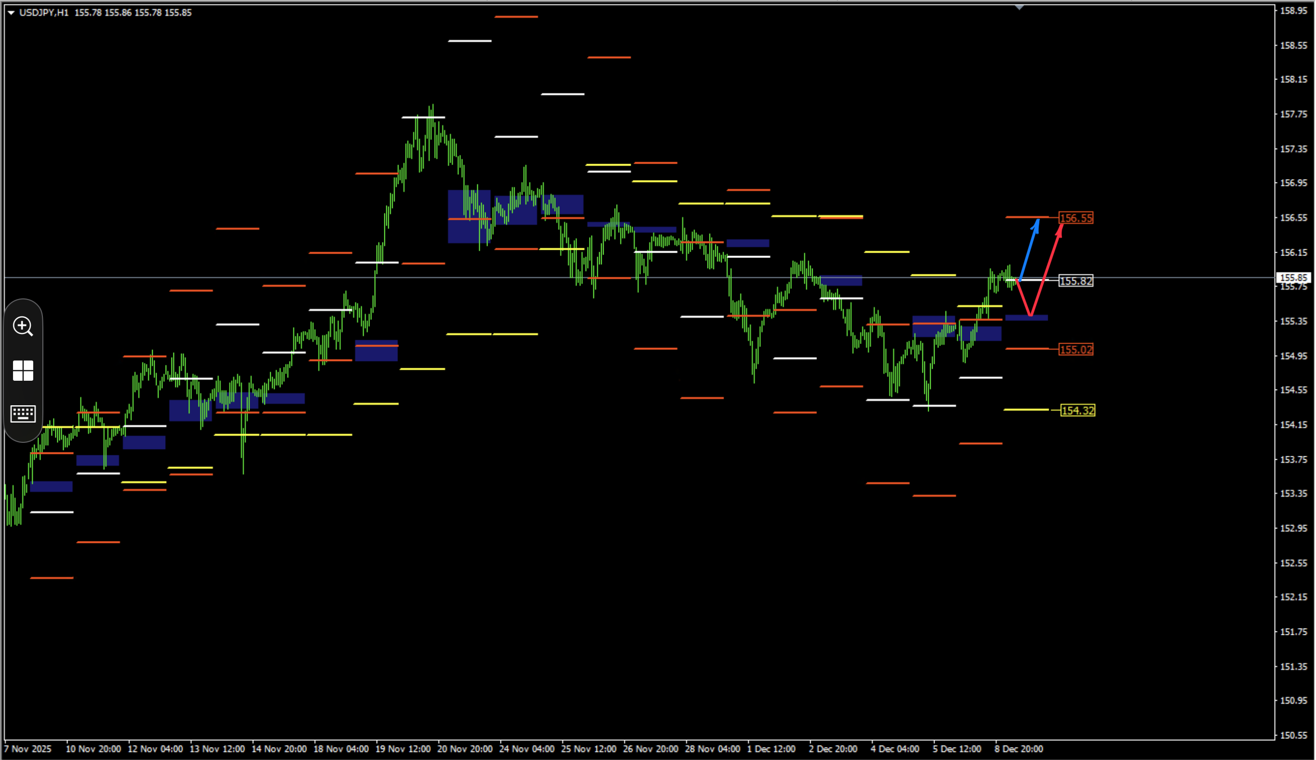This screenshot has height=760, width=1316.
Task: Expand the USDJPY,H1 chart header arrow
Action: 11,13
